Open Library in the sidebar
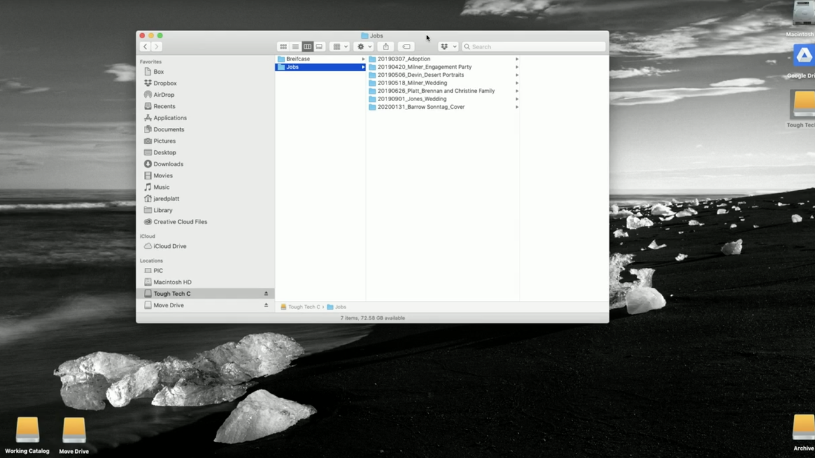 pos(163,210)
